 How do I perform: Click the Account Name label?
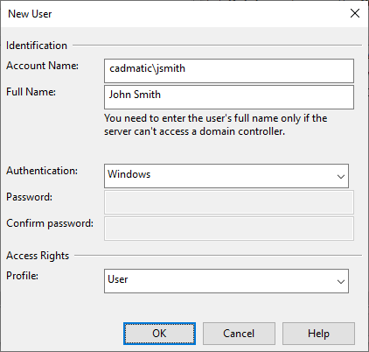pyautogui.click(x=43, y=66)
